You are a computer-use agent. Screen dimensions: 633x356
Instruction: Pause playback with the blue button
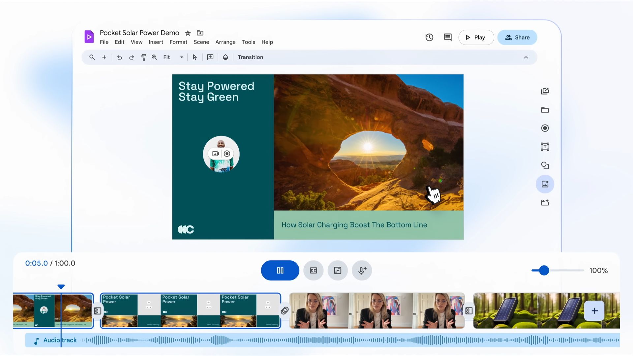point(280,271)
